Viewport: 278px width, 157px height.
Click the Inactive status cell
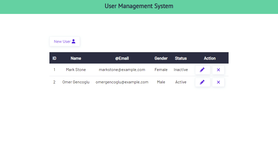pyautogui.click(x=181, y=70)
